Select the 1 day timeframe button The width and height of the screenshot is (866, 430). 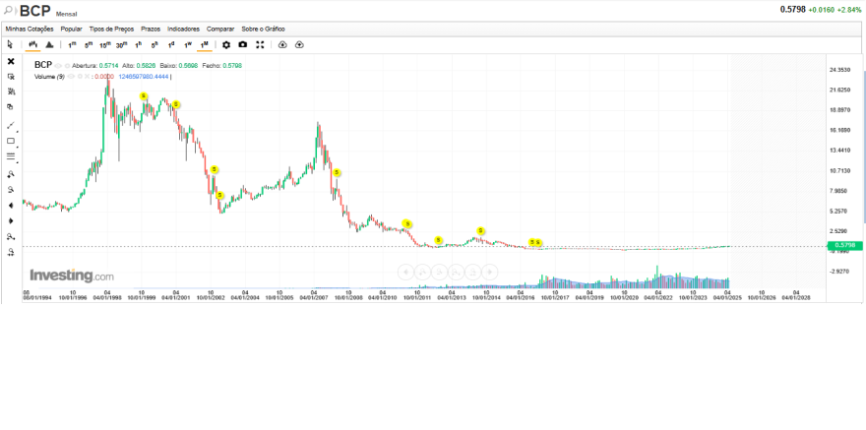coord(171,44)
